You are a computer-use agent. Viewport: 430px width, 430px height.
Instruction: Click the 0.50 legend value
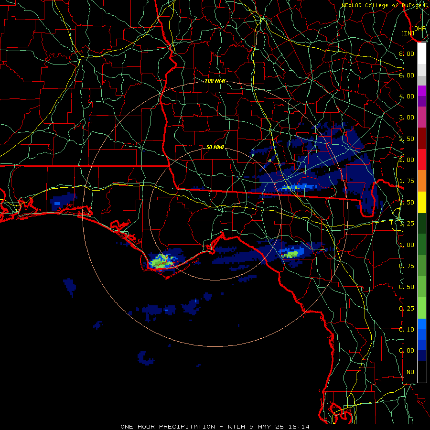click(407, 287)
